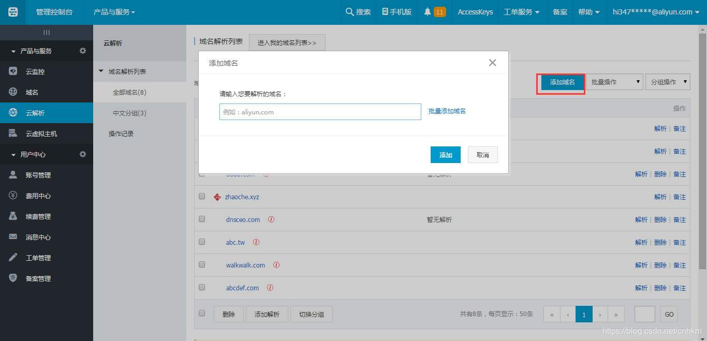Viewport: 707px width, 341px height.
Task: Open 账号管理 user icon
Action: tap(13, 175)
